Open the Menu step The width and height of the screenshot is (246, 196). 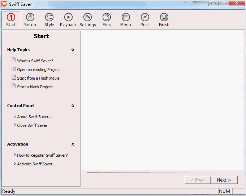pyautogui.click(x=126, y=20)
